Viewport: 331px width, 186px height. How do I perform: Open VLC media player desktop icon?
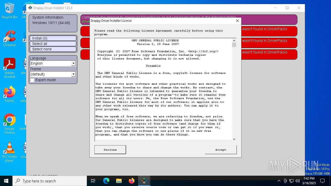pos(10,152)
